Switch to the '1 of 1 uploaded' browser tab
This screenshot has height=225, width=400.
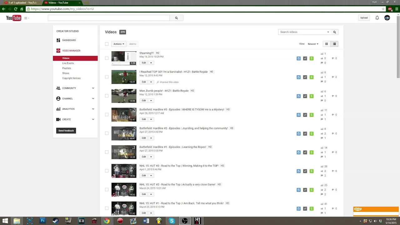(x=21, y=2)
